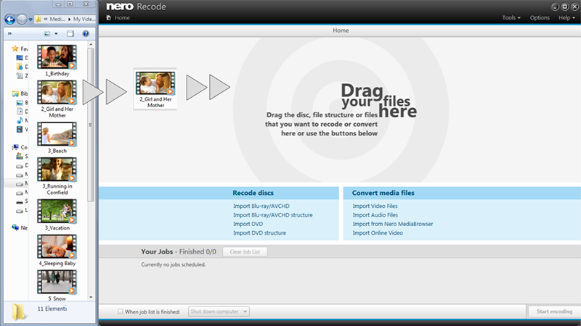Expand the Tools menu
The image size is (581, 326).
511,17
